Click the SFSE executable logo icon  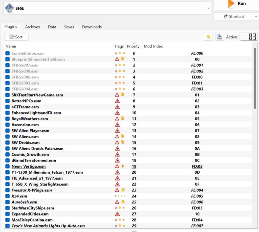tap(10, 8)
